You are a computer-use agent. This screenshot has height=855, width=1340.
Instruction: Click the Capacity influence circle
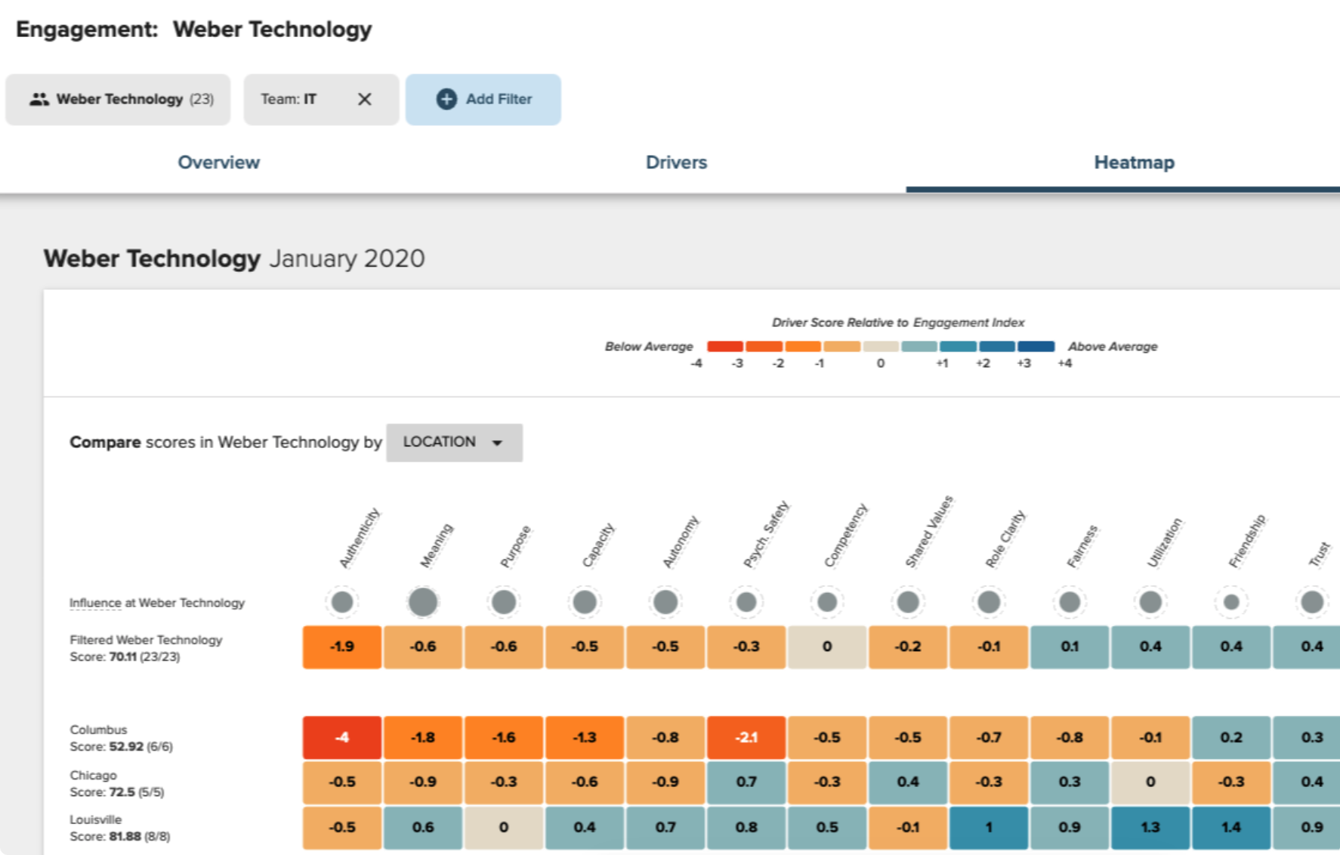585,602
